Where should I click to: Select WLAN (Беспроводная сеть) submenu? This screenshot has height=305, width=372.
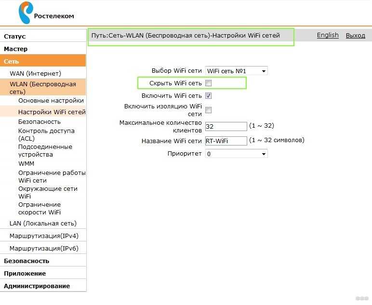tap(43, 88)
